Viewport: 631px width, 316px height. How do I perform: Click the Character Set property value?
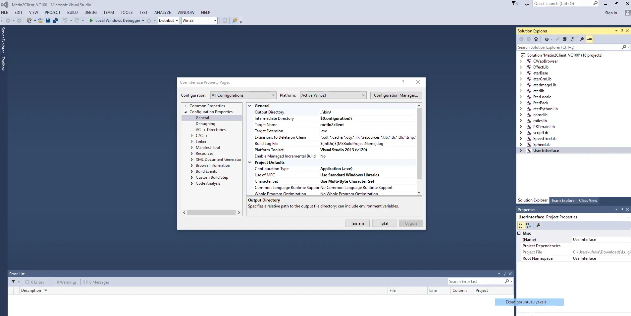pyautogui.click(x=368, y=181)
